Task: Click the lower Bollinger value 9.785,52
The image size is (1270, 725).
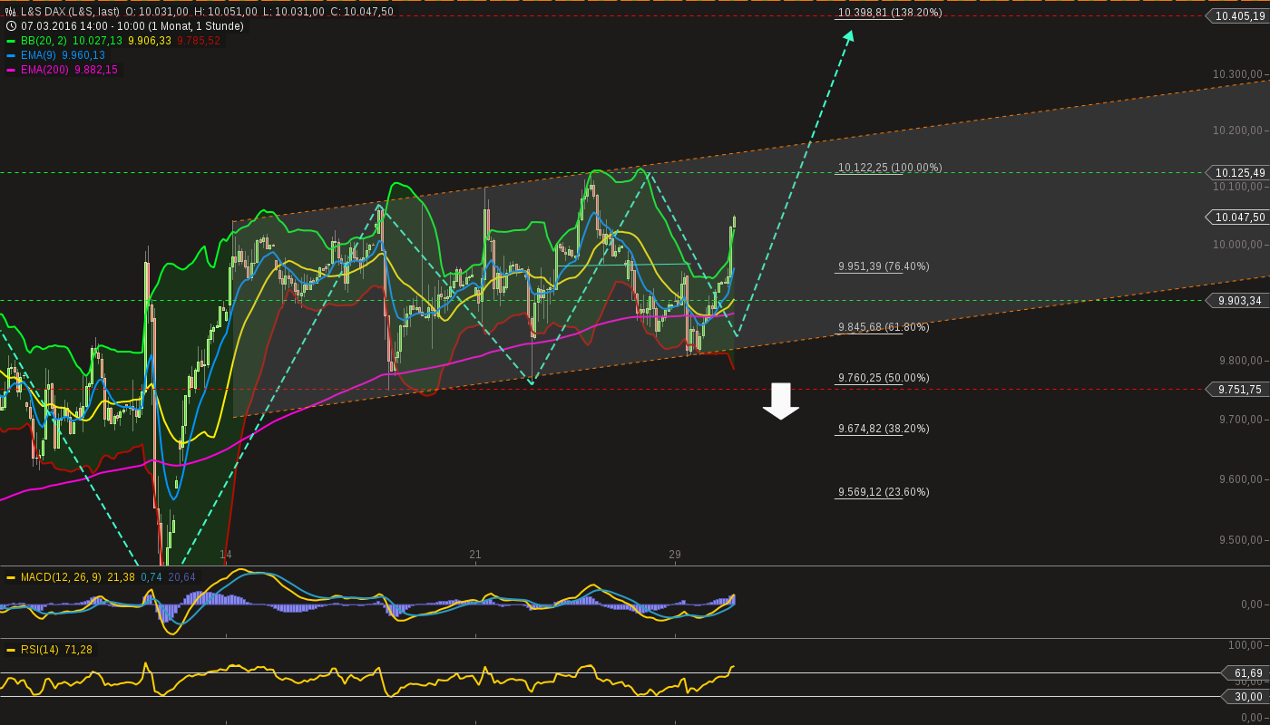Action: [x=199, y=41]
